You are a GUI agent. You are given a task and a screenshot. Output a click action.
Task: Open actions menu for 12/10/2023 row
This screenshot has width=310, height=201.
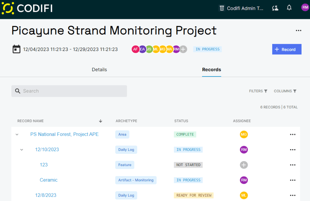(293, 150)
